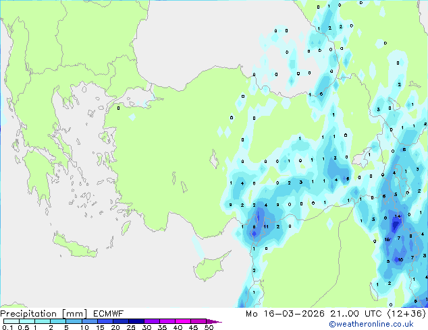Open the weatheronline.co.uk copyright link
The image size is (428, 330).
[371, 324]
